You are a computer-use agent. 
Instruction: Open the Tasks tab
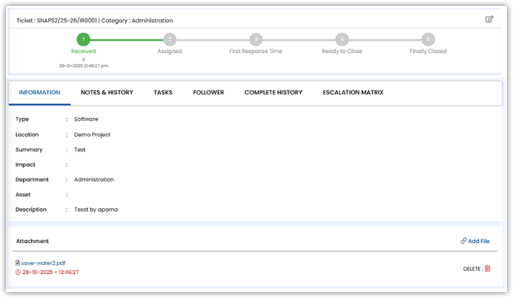163,93
